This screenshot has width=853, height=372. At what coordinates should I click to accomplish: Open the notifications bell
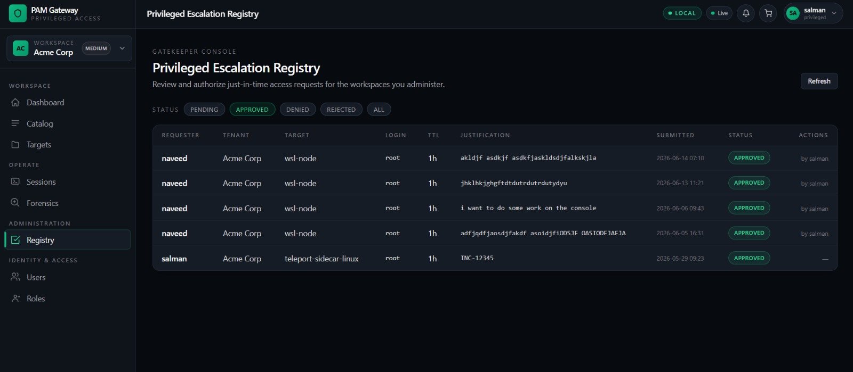[x=746, y=13]
